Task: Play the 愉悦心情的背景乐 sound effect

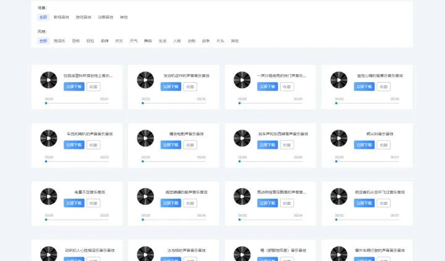Action: [x=339, y=80]
